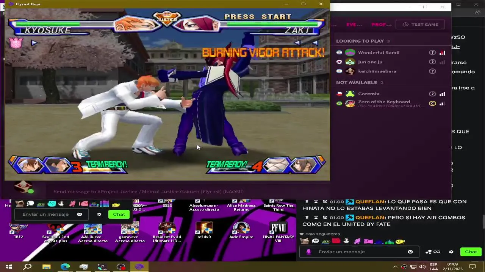Image resolution: width=485 pixels, height=272 pixels.
Task: Click Wonderful Ramii's avatar
Action: (x=350, y=53)
